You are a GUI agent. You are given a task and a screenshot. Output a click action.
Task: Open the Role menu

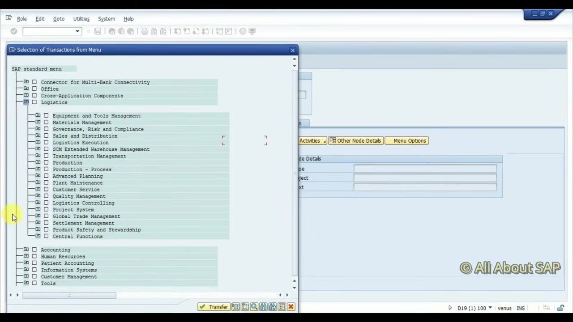point(22,19)
